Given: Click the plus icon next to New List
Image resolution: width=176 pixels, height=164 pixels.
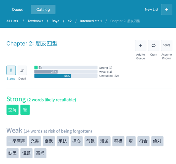Looking at the screenshot, I should point(167,10).
